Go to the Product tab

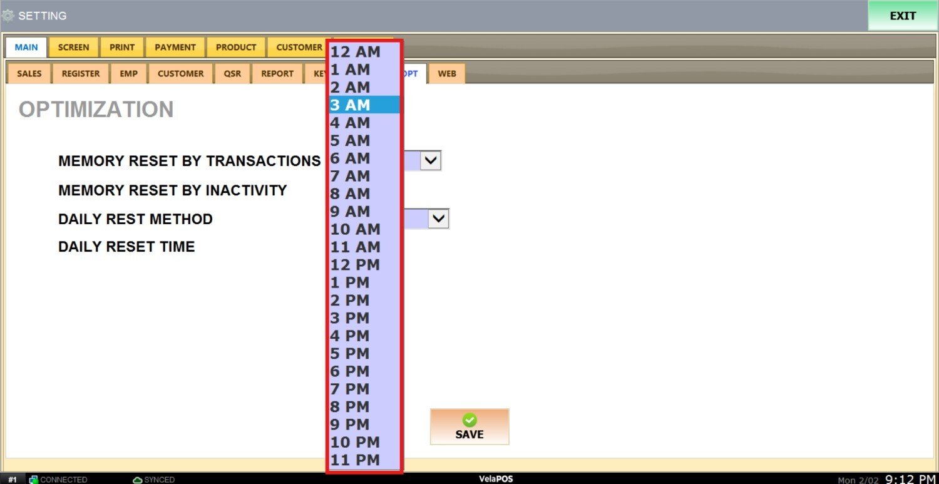[236, 48]
